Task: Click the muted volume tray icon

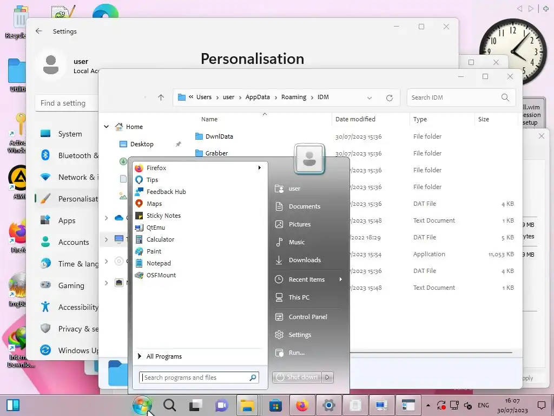Action: coord(468,405)
